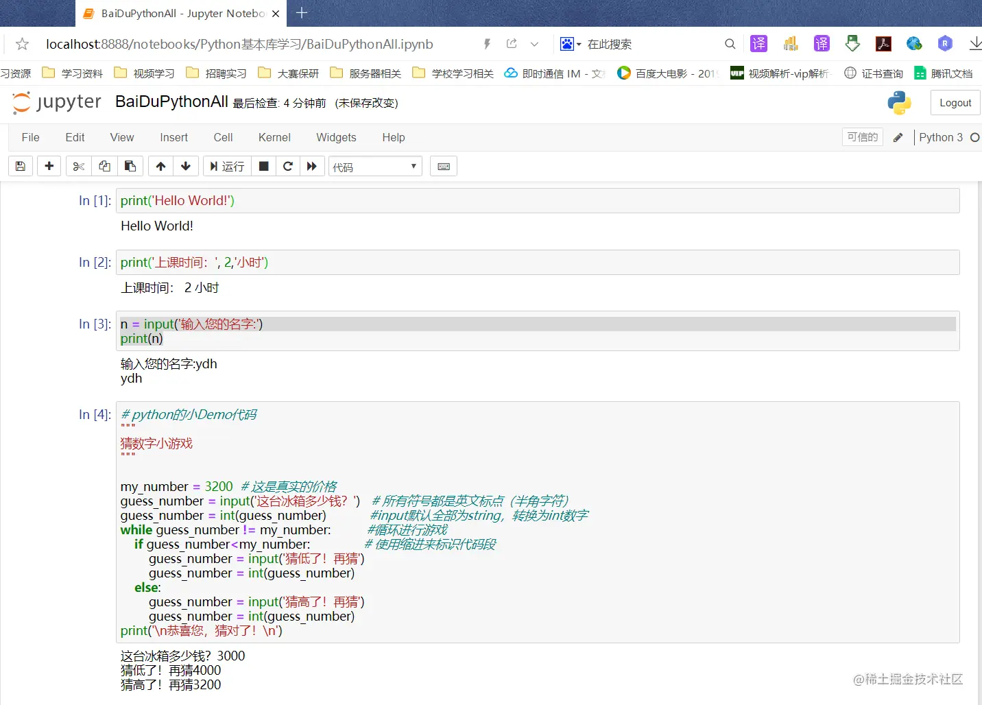The image size is (982, 705).
Task: Move the selected cell up
Action: tap(160, 166)
